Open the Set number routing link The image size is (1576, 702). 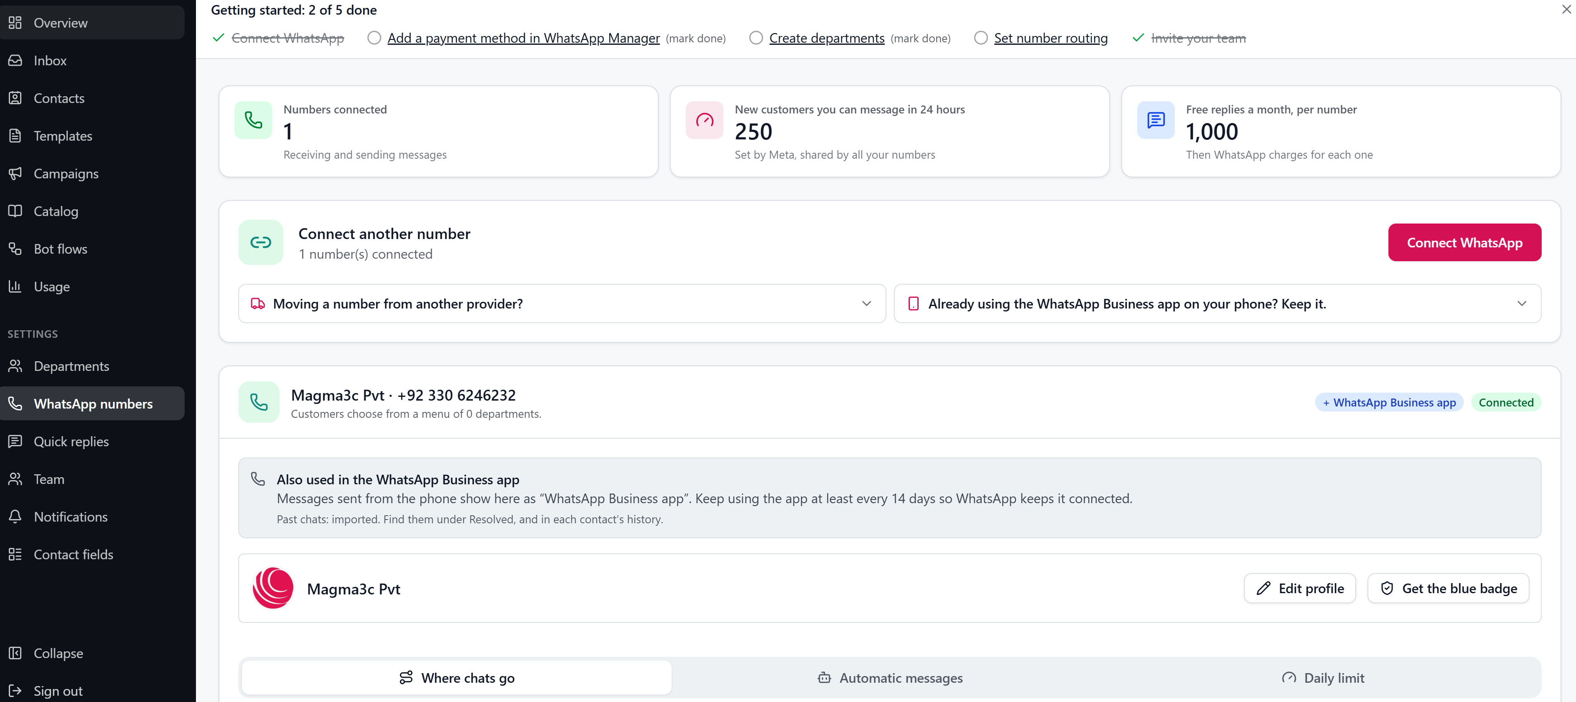[x=1051, y=38]
